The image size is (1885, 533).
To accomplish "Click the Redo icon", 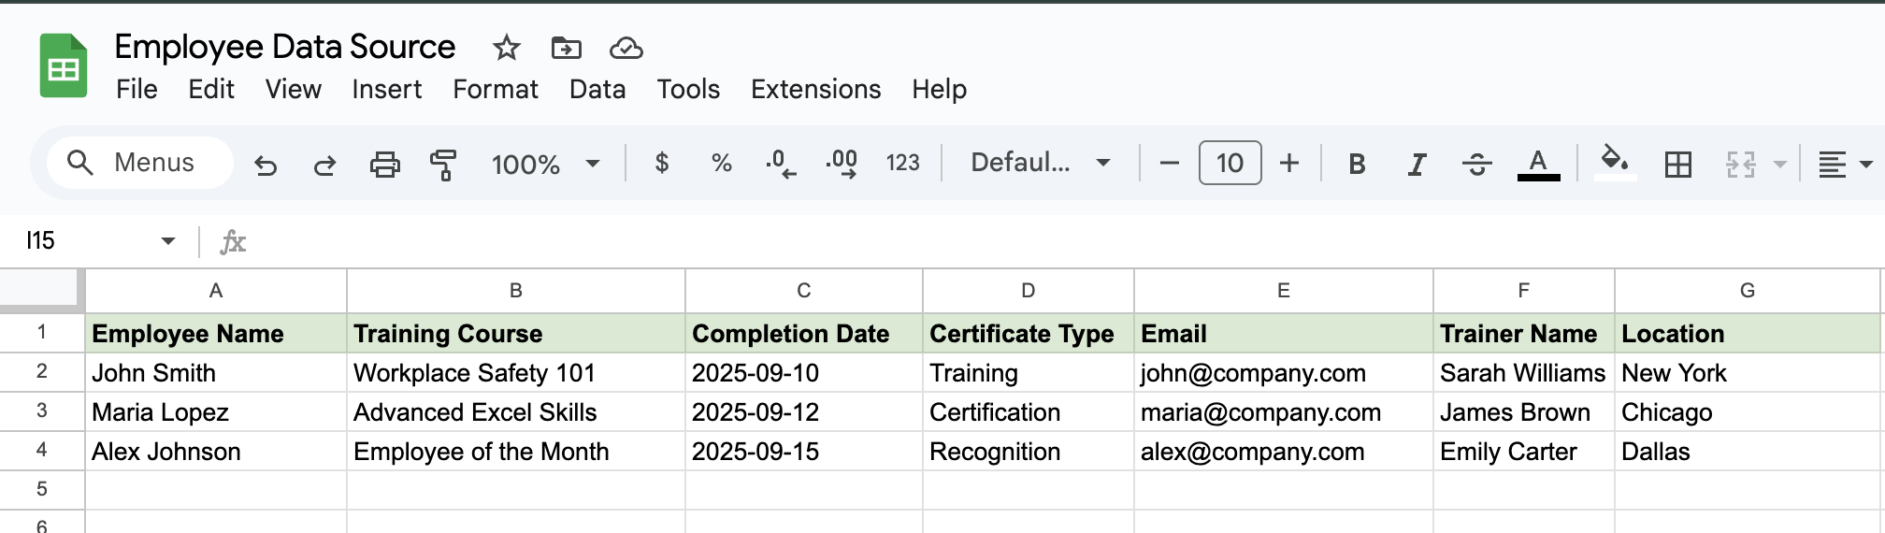I will (x=324, y=165).
